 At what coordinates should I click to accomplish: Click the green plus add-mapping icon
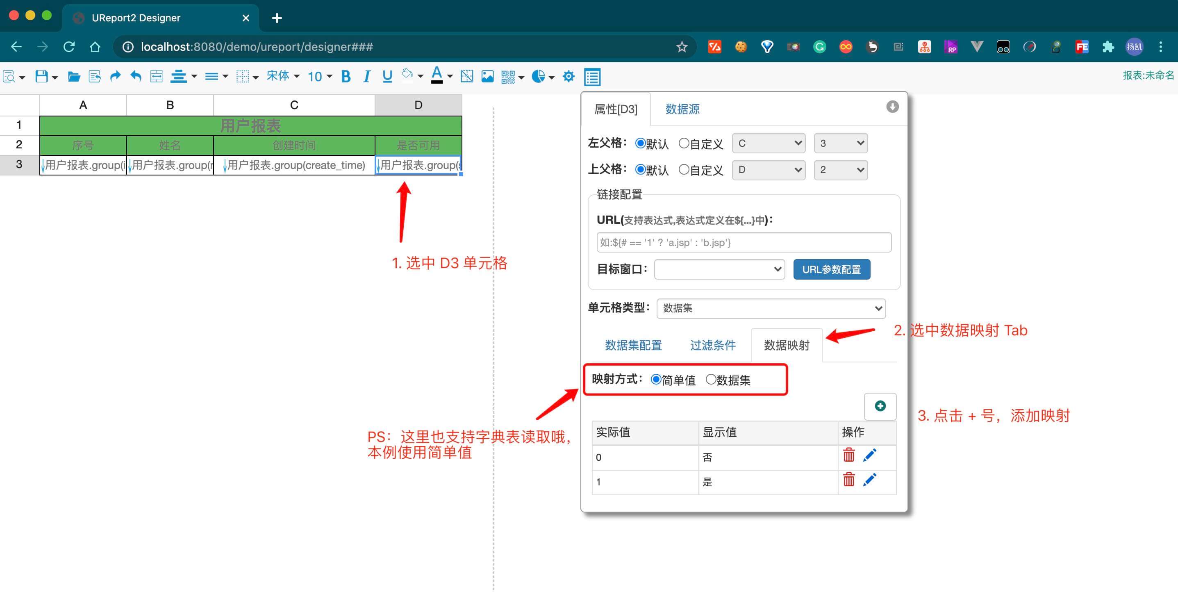pos(880,406)
